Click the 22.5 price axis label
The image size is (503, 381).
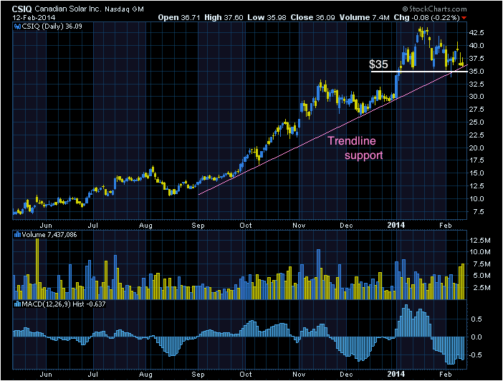pyautogui.click(x=476, y=135)
